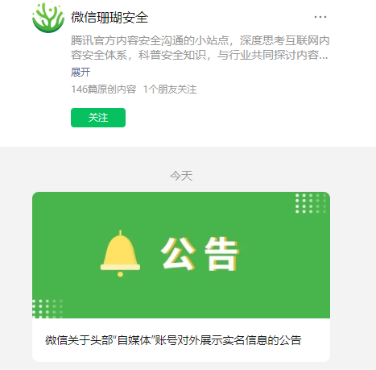This screenshot has width=376, height=370.
Task: Click the small round clapper beneath the bell
Action: coord(120,274)
